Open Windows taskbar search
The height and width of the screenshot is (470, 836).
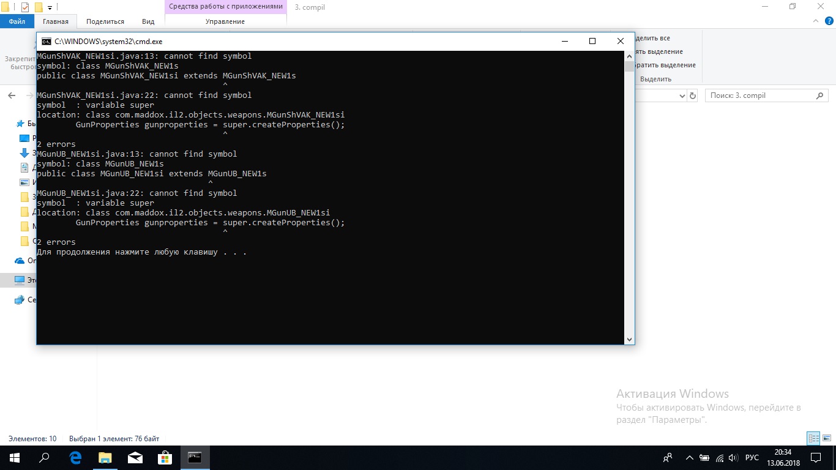click(44, 458)
